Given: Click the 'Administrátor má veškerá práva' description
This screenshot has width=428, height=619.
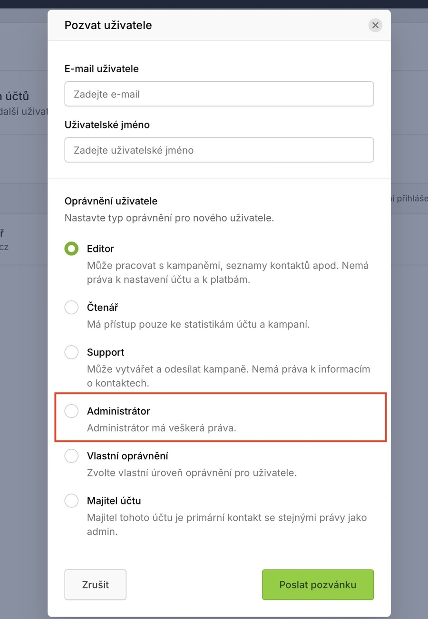Looking at the screenshot, I should [161, 427].
